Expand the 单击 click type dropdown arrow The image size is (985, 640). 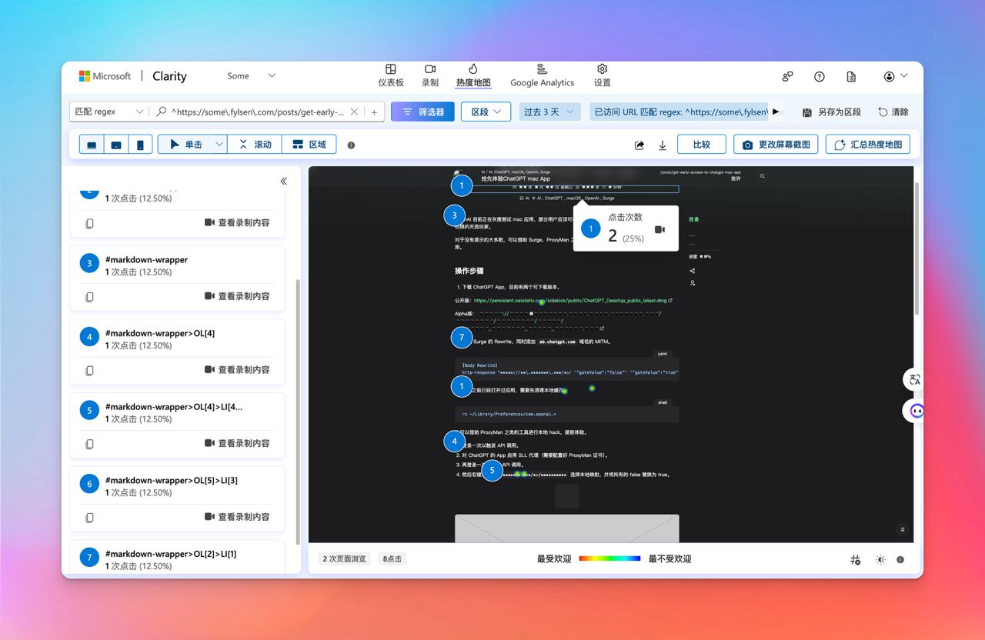tap(219, 144)
